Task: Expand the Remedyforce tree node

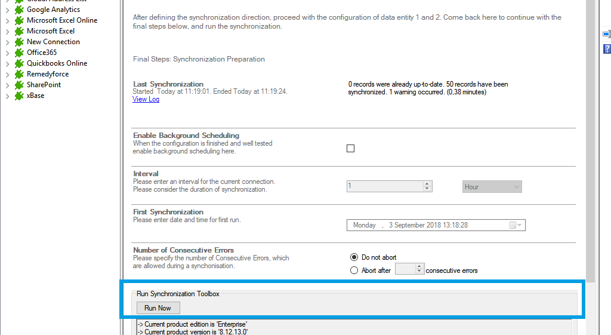Action: click(x=7, y=74)
